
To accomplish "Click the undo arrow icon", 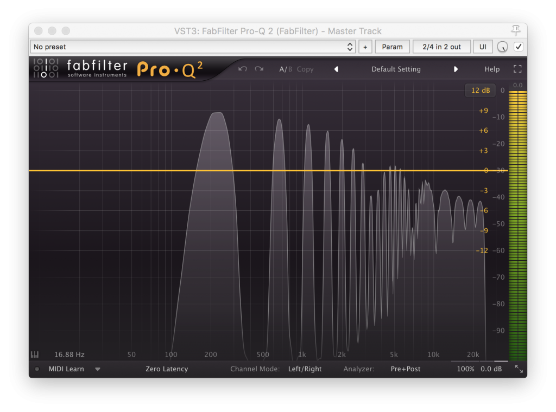I will (x=243, y=69).
